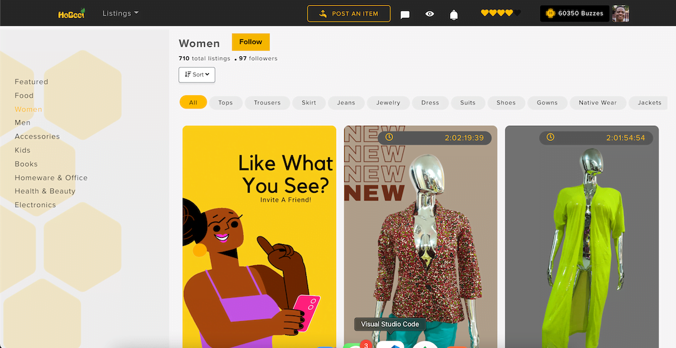The width and height of the screenshot is (676, 348).
Task: Click the hearts rating indicator
Action: coord(501,13)
